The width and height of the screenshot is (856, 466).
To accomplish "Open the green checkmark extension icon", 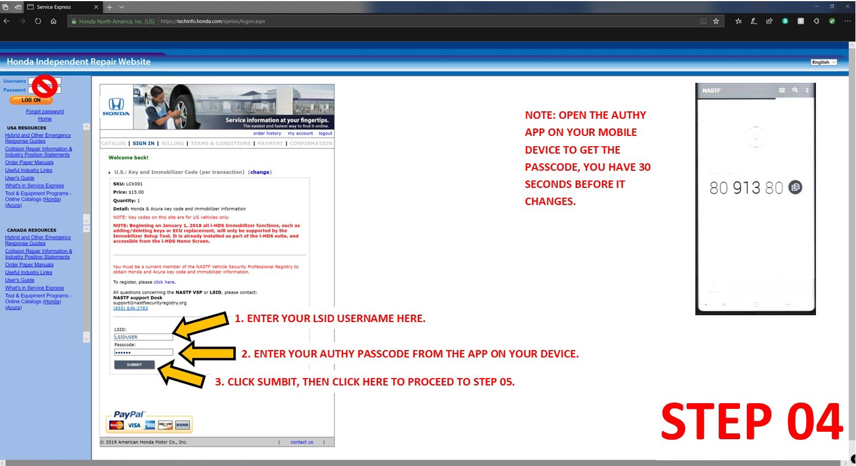I will pyautogui.click(x=832, y=21).
